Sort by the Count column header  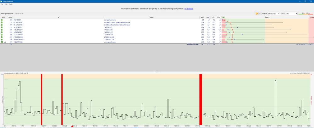coord(10,17)
